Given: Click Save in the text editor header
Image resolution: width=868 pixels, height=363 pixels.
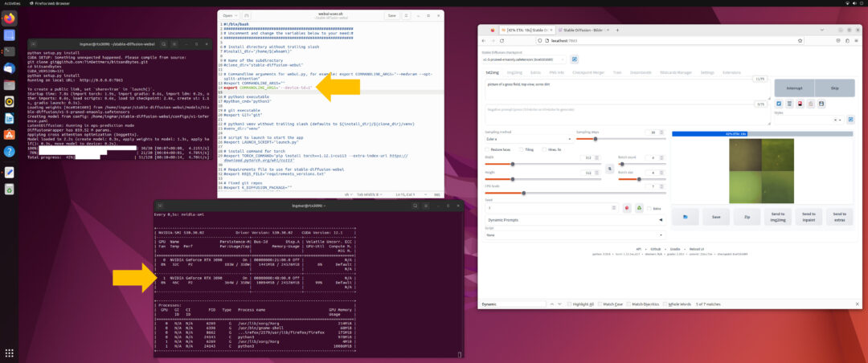Looking at the screenshot, I should pos(392,15).
